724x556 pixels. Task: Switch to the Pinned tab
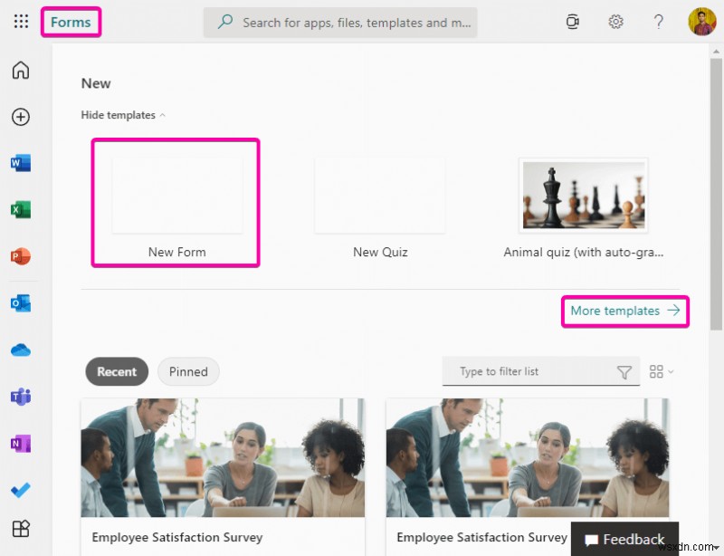188,371
